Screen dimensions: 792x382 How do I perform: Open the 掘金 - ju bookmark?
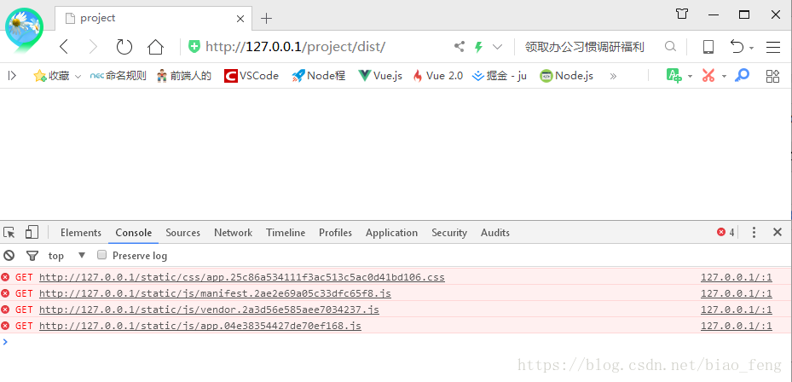click(500, 76)
